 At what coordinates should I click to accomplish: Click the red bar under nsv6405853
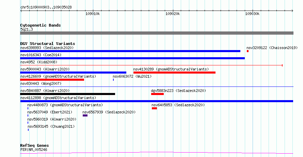click(155, 108)
